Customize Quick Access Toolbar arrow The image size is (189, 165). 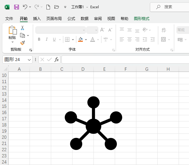tap(65, 7)
